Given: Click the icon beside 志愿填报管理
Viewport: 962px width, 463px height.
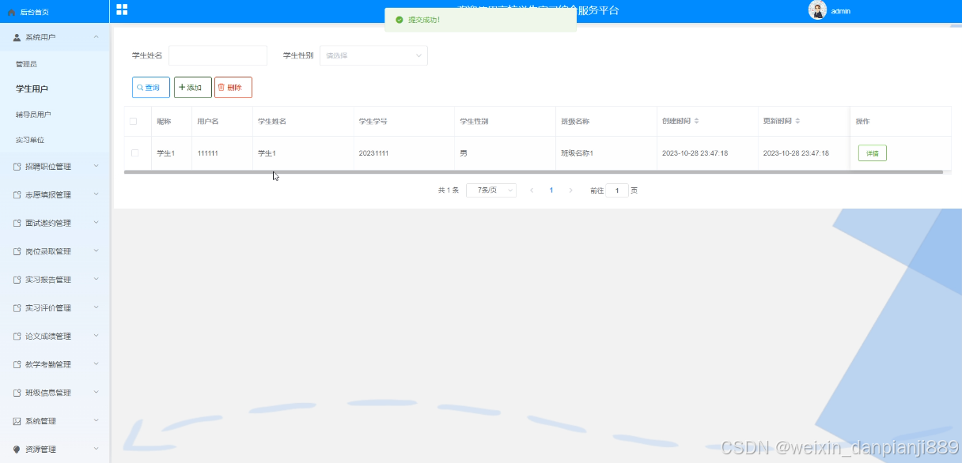Looking at the screenshot, I should click(x=17, y=195).
